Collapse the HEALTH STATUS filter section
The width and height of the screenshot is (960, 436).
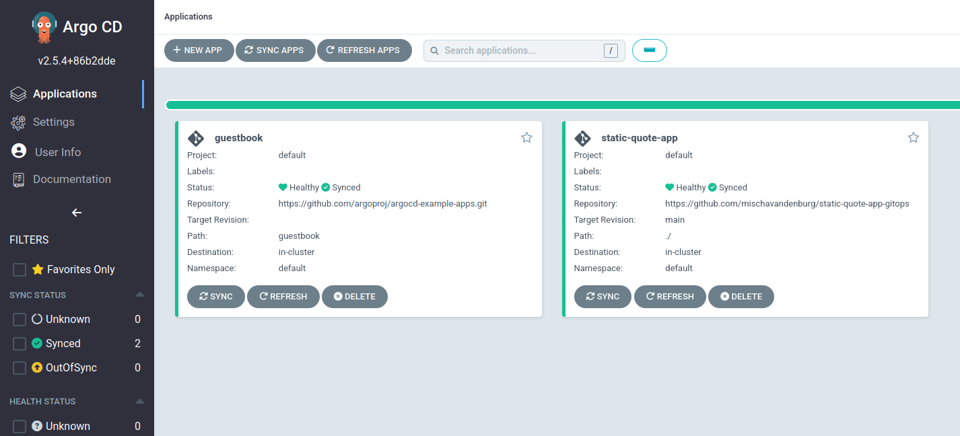[x=139, y=401]
